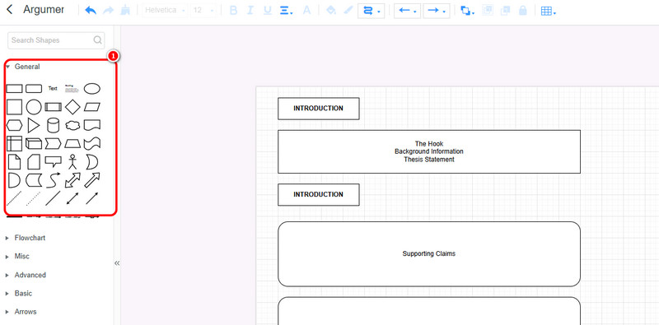Select the double-headed block arrow shape
This screenshot has height=325, width=659.
tap(72, 180)
